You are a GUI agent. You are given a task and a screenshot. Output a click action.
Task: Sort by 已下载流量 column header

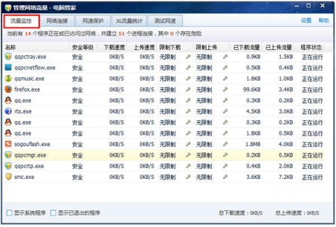pyautogui.click(x=246, y=47)
